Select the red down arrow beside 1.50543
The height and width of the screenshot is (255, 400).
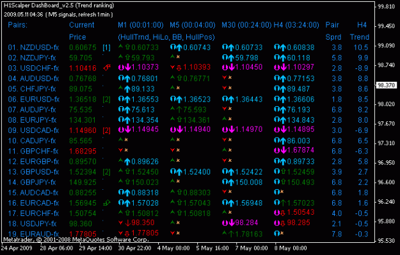[283, 213]
